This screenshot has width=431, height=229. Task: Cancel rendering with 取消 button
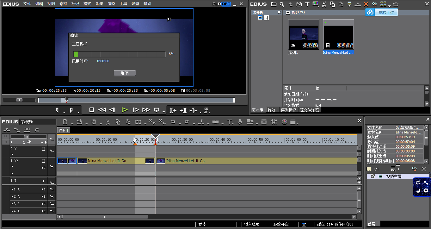125,73
